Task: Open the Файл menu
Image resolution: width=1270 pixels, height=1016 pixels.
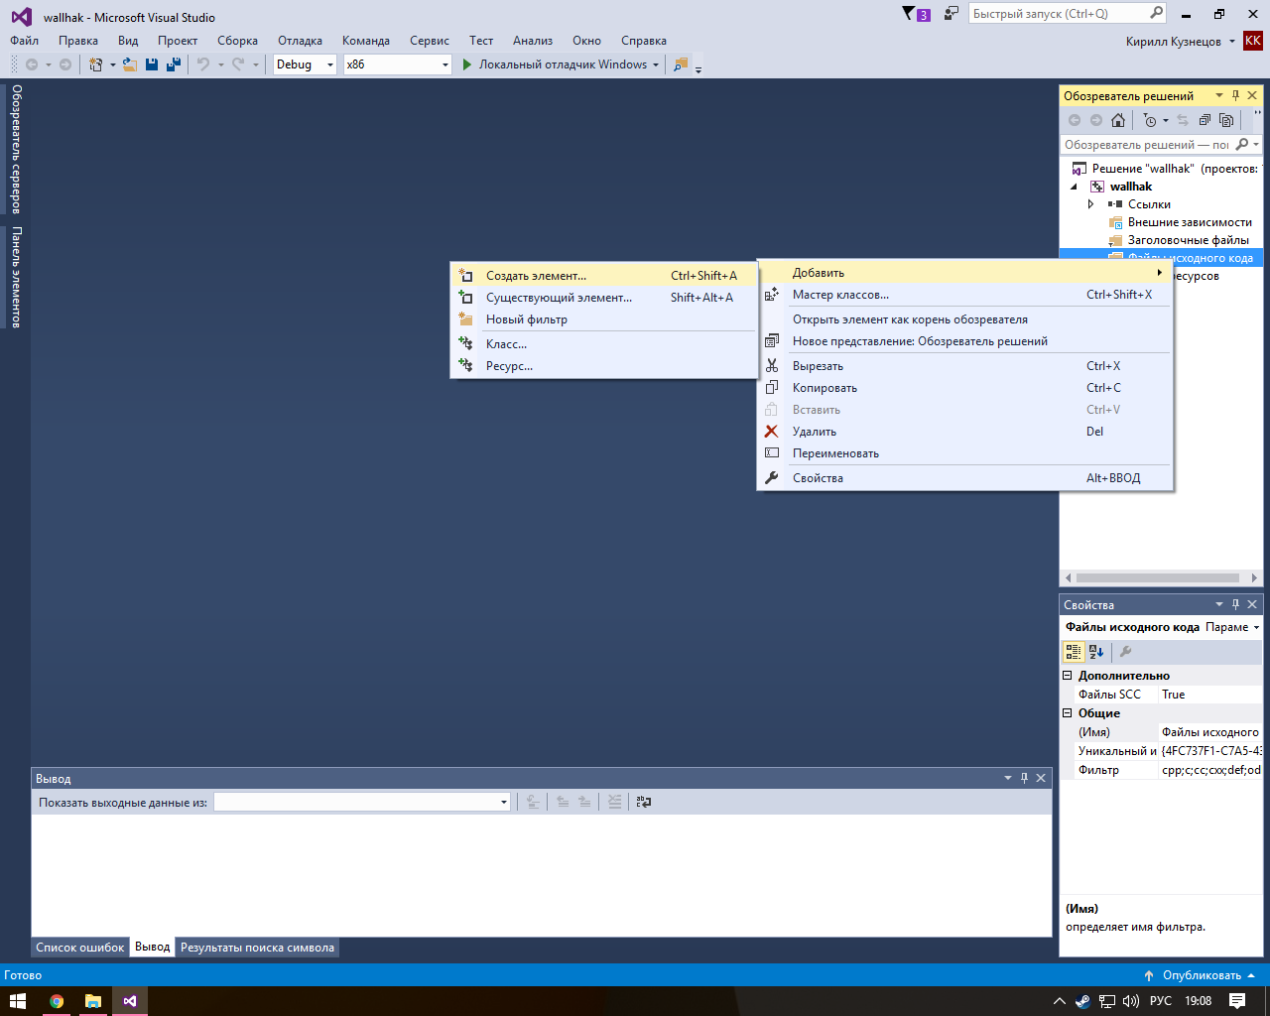Action: point(25,41)
